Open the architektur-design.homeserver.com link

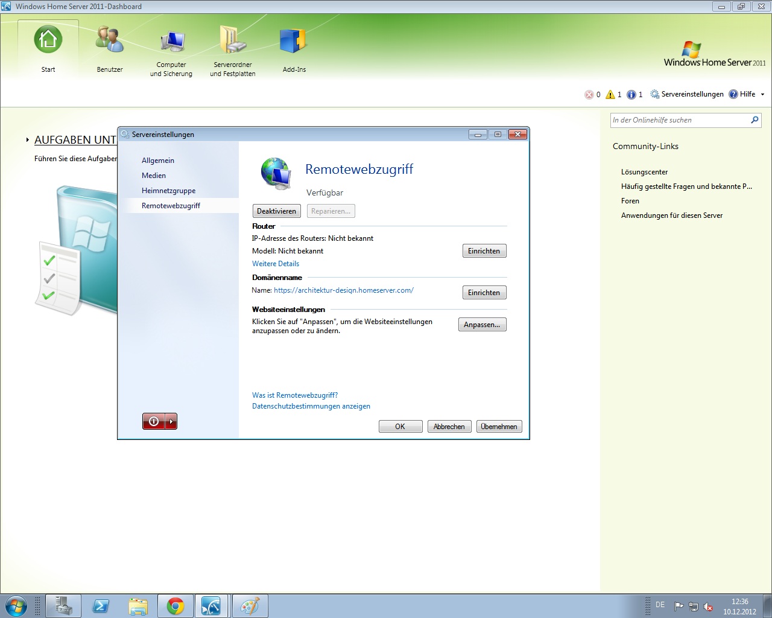pyautogui.click(x=344, y=290)
